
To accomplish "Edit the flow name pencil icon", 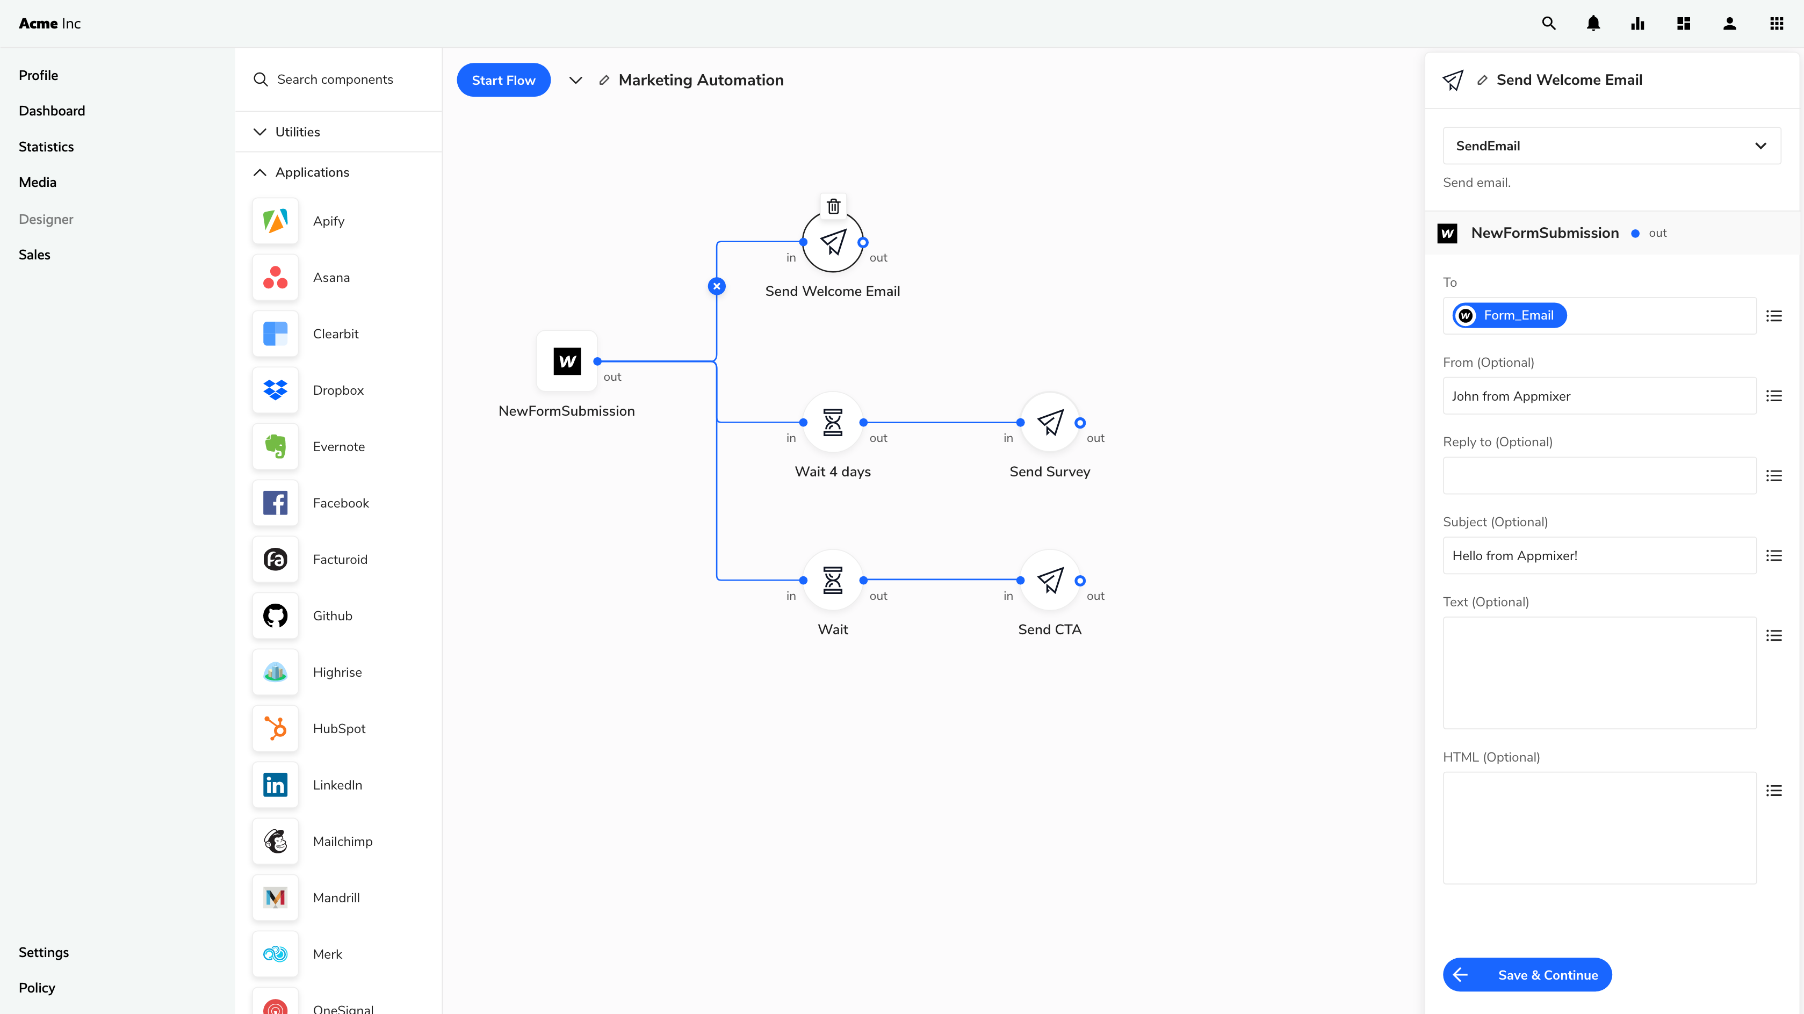I will point(604,81).
